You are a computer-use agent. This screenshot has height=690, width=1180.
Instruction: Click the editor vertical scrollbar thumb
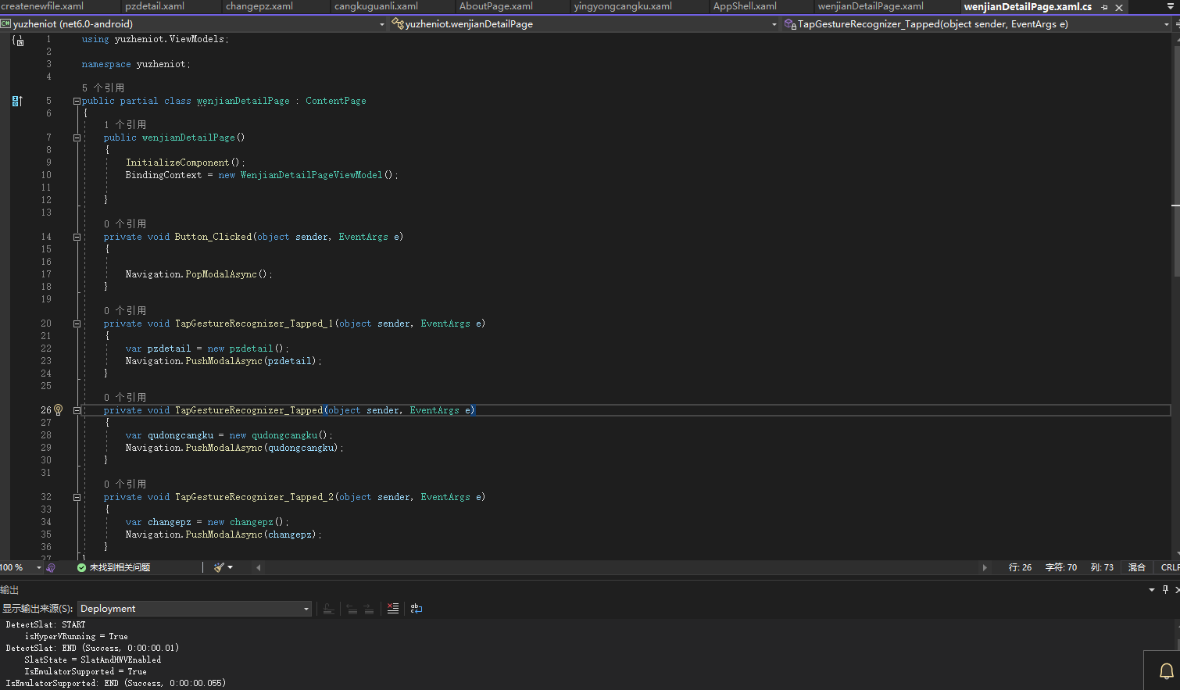(1175, 160)
